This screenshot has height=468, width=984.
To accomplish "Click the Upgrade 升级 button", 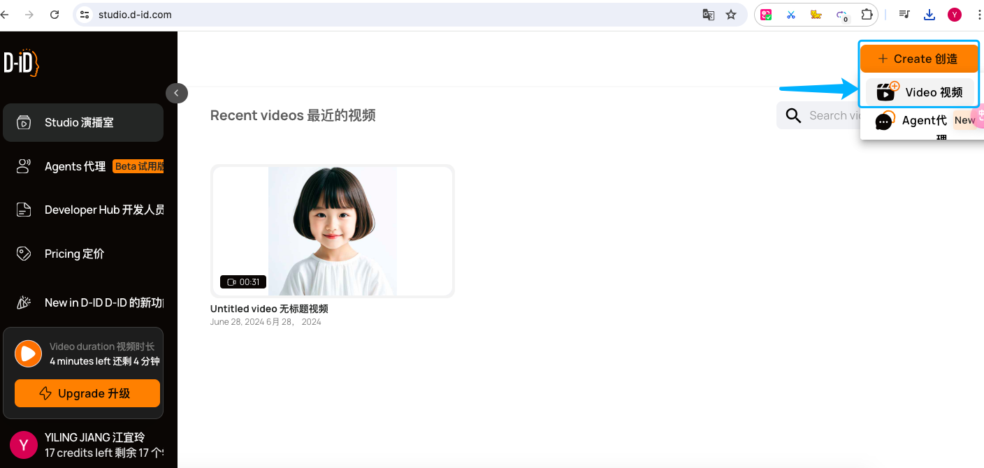I will click(x=87, y=393).
